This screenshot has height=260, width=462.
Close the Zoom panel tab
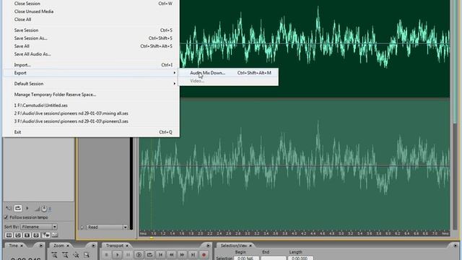[68, 246]
